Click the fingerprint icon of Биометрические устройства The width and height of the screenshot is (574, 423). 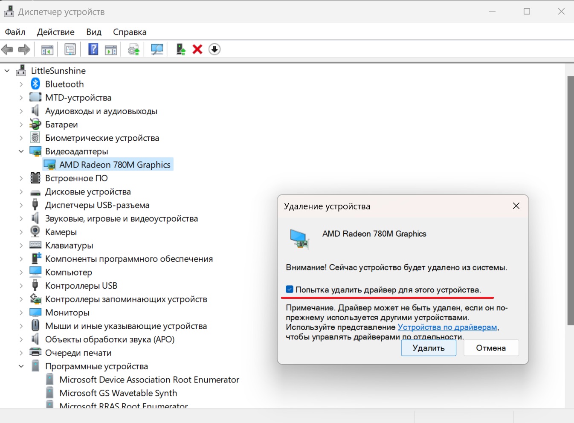pyautogui.click(x=35, y=138)
